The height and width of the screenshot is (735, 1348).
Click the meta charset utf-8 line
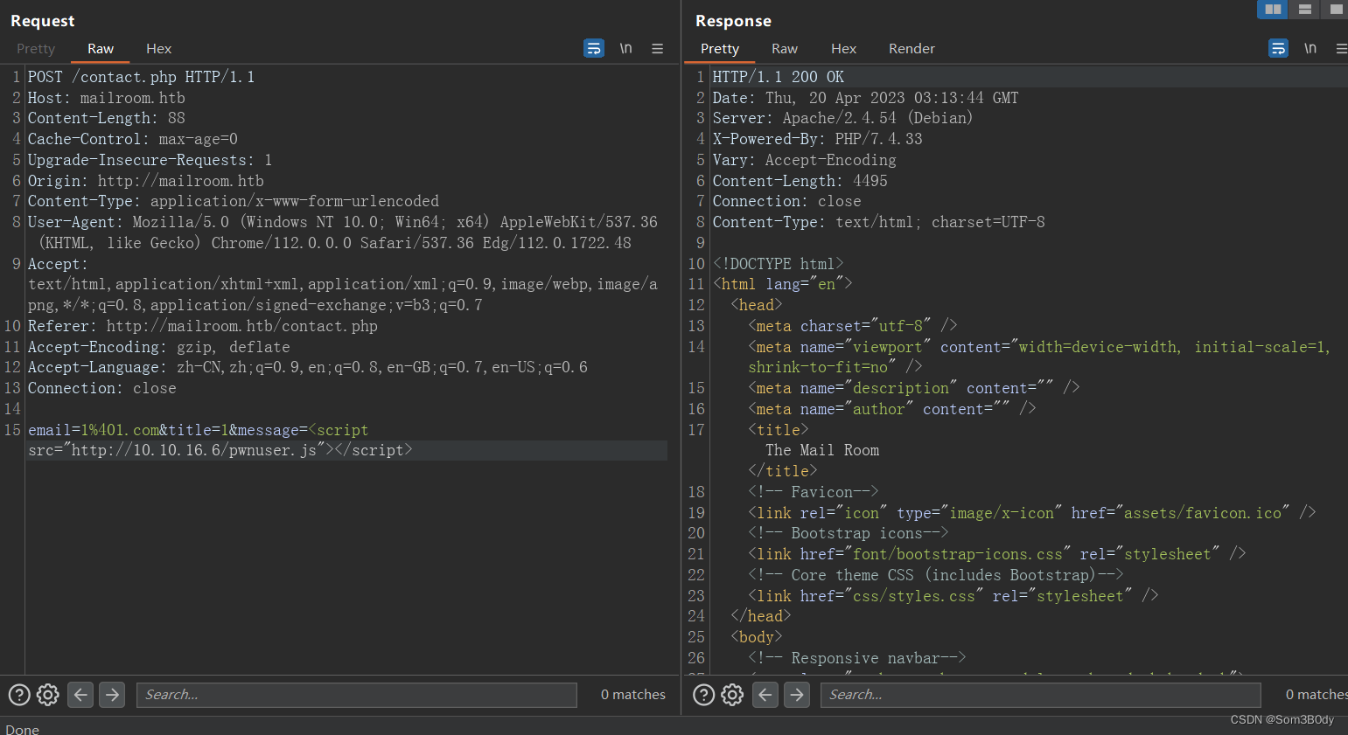click(853, 326)
